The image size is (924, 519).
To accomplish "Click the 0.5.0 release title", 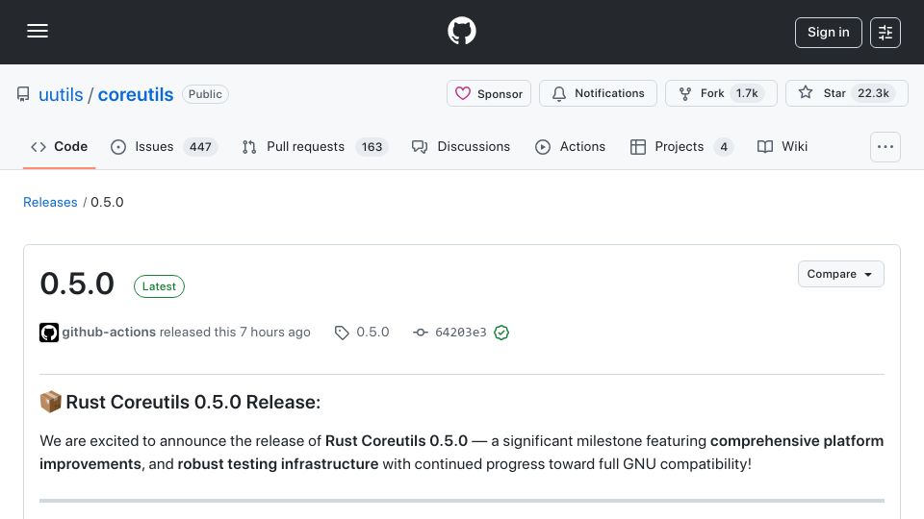I will click(x=77, y=284).
